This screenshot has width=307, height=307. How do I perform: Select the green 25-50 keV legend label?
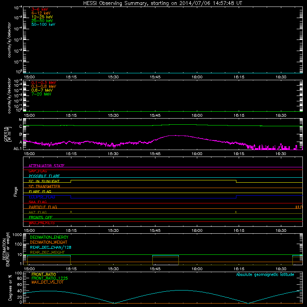point(42,21)
